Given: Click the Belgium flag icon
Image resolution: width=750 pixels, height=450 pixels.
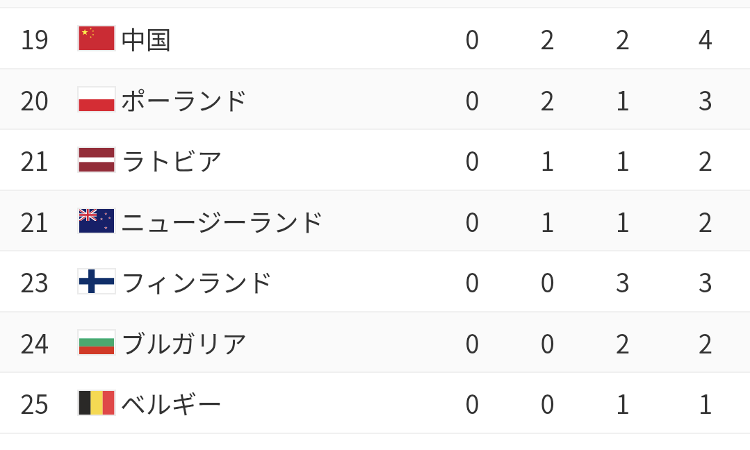Looking at the screenshot, I should pyautogui.click(x=96, y=403).
